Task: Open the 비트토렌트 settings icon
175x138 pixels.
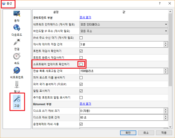Action: [x=17, y=70]
